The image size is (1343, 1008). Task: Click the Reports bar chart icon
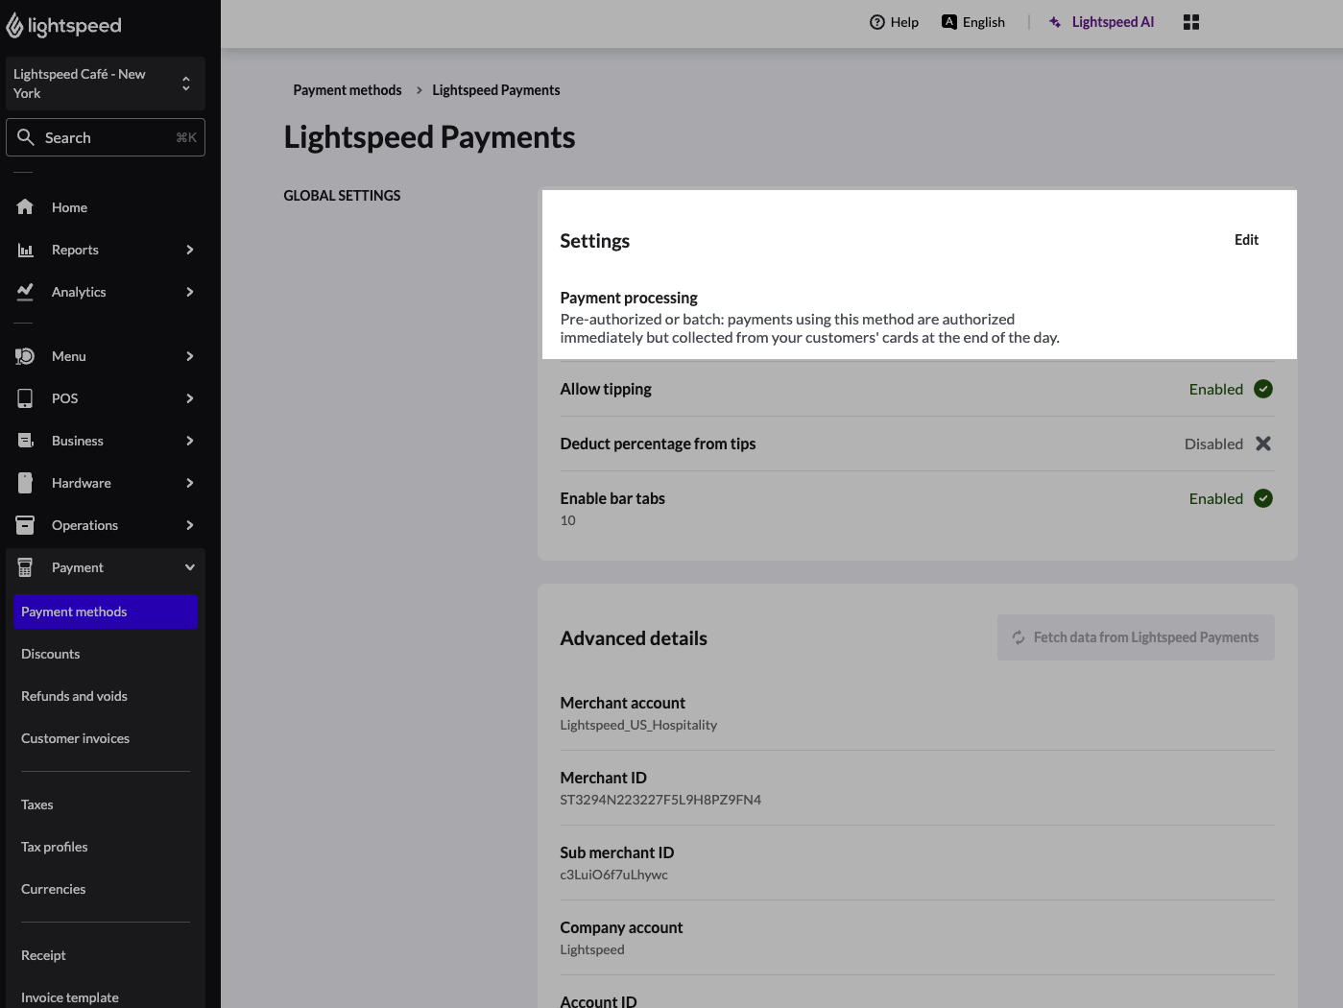point(25,250)
